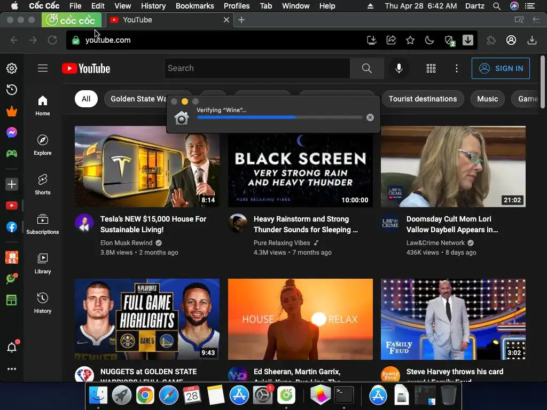The height and width of the screenshot is (410, 547).
Task: Open the Profiles menu
Action: click(x=237, y=6)
